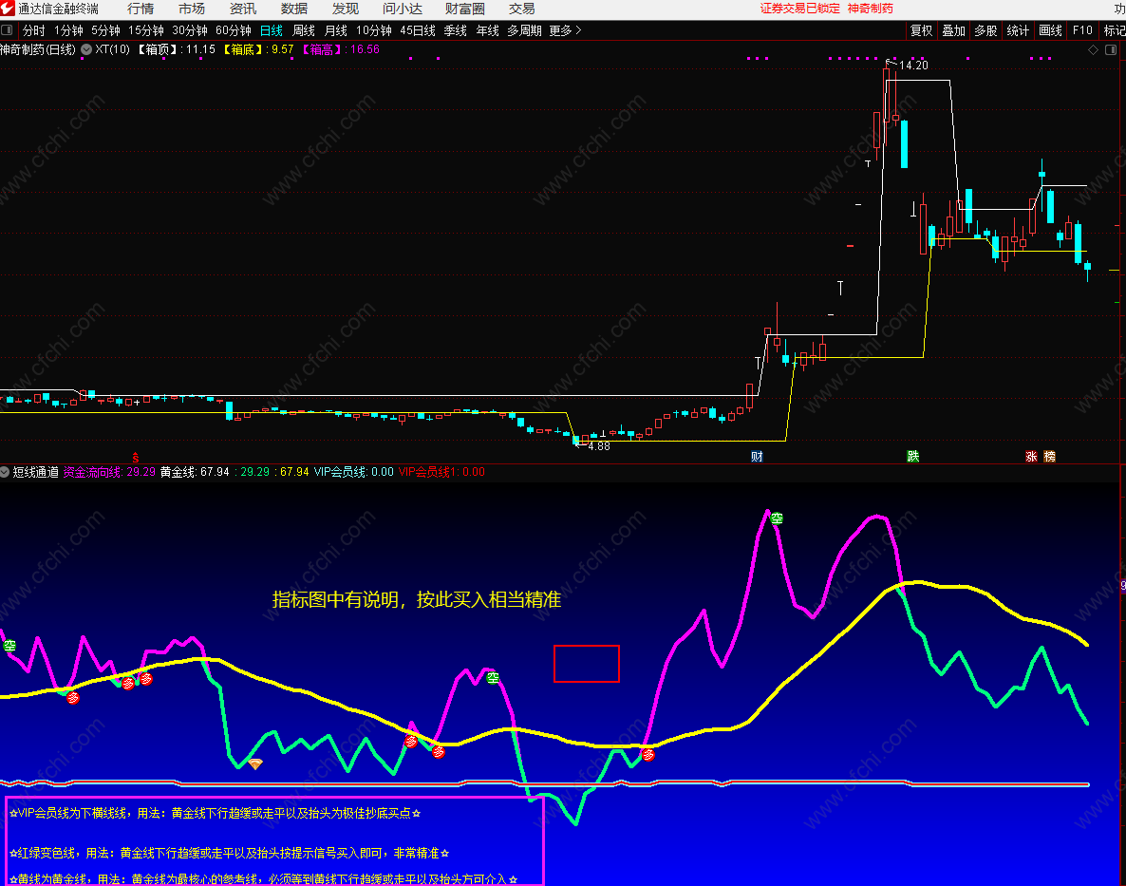Viewport: 1126px width, 886px height.
Task: Select the 季线 quarterly period
Action: point(456,30)
